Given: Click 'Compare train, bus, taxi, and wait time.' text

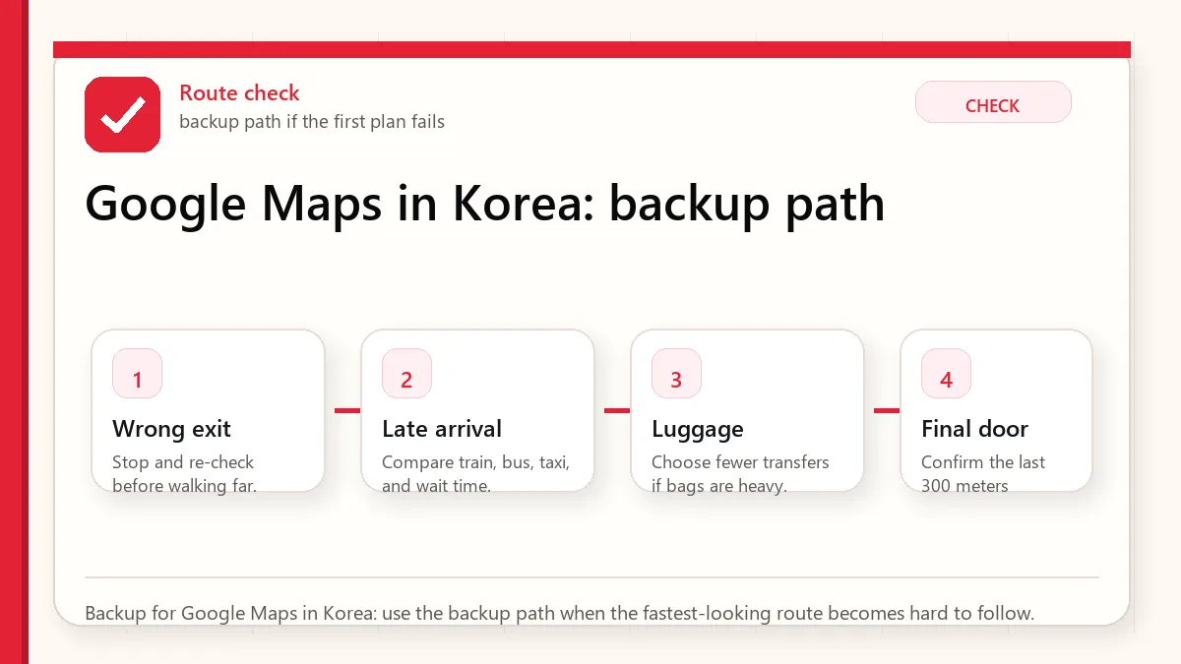Looking at the screenshot, I should (x=476, y=473).
